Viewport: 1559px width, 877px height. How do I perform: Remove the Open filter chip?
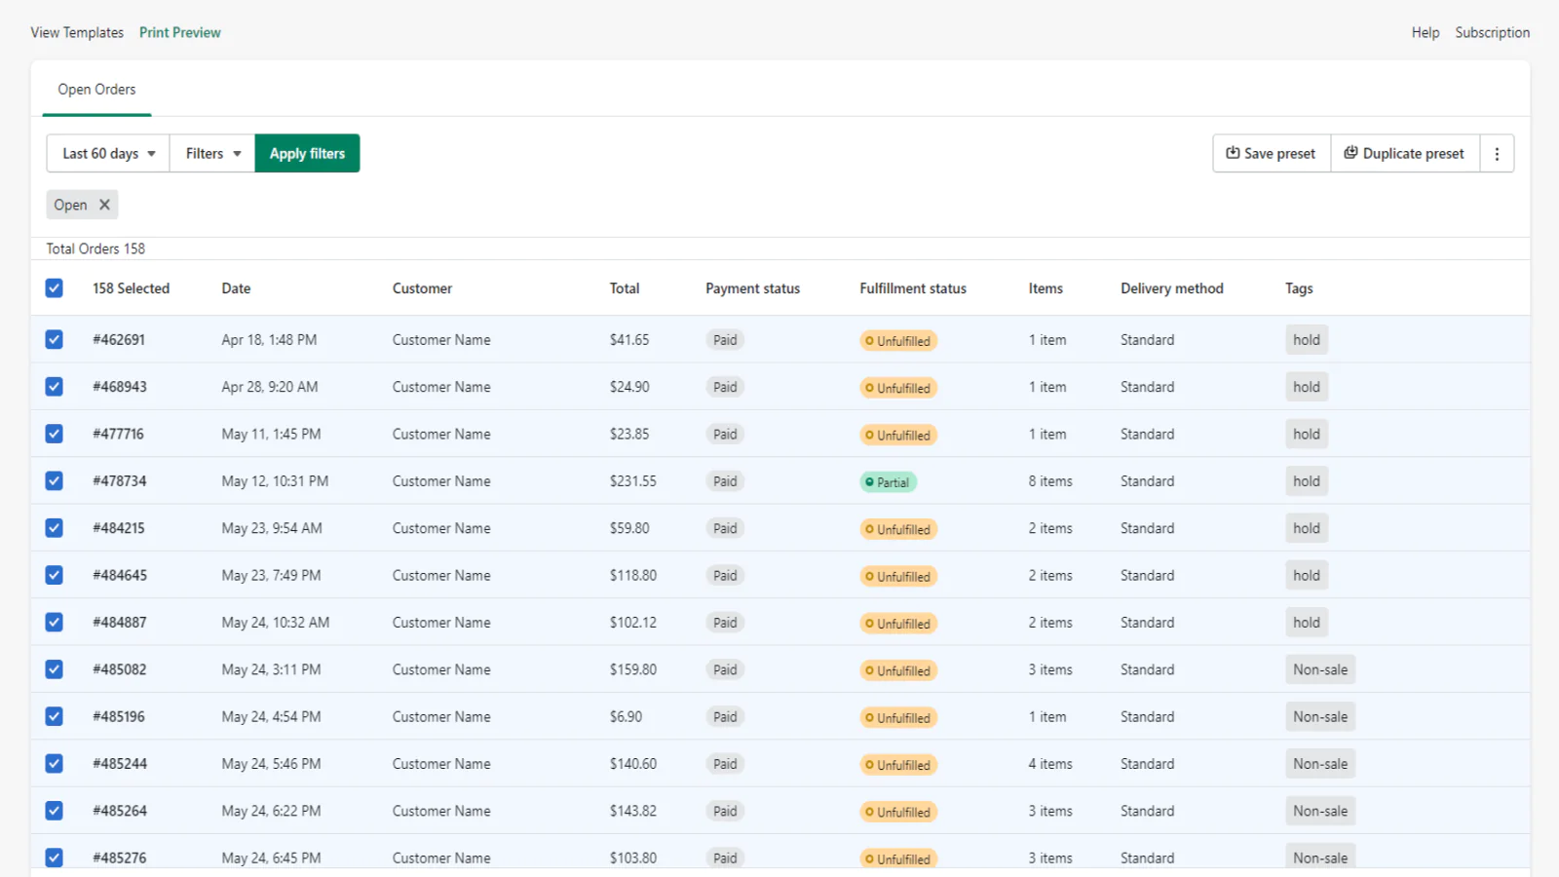point(104,205)
